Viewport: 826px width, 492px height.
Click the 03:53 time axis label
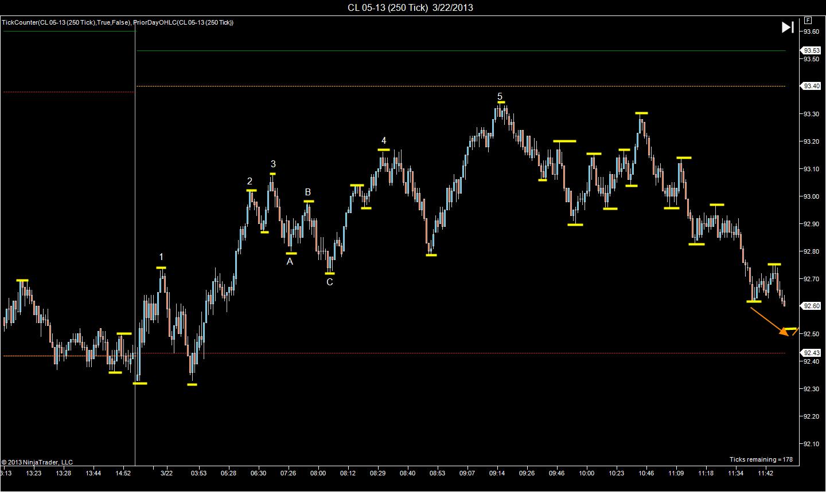198,473
